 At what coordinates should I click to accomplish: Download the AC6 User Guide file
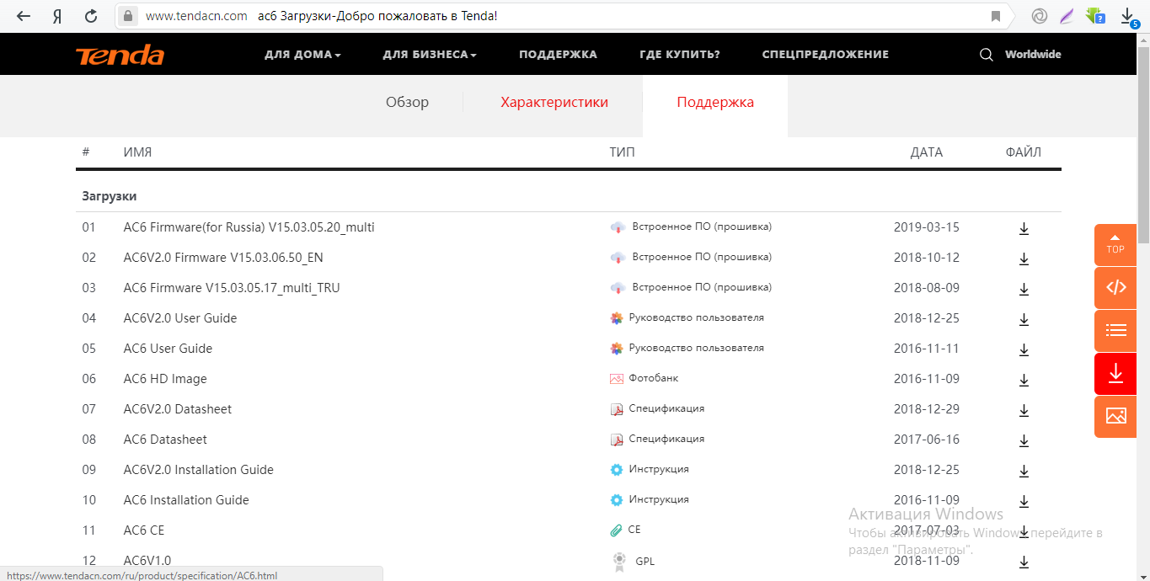(1024, 350)
